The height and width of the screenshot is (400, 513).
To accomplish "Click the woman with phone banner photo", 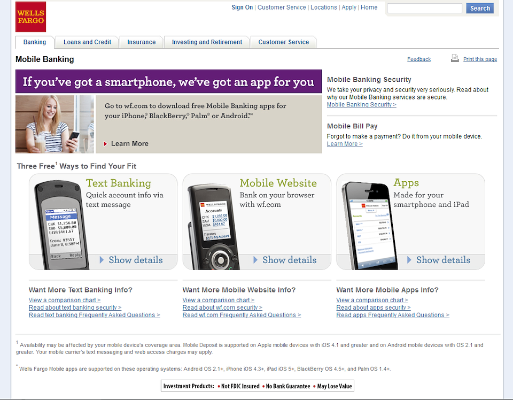I will click(55, 124).
